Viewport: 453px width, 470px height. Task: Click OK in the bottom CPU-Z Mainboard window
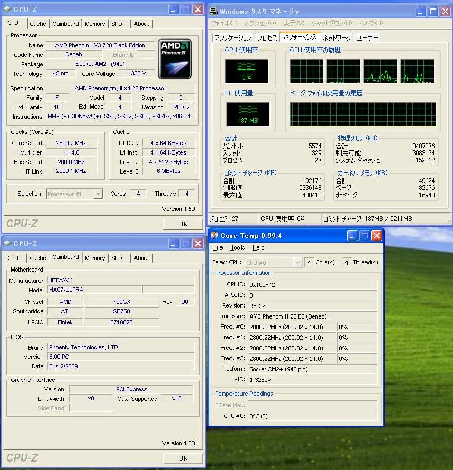pyautogui.click(x=183, y=458)
